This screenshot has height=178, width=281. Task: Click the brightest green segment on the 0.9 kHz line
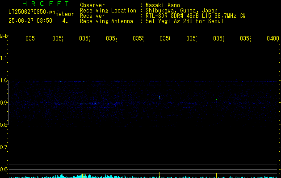[83, 104]
